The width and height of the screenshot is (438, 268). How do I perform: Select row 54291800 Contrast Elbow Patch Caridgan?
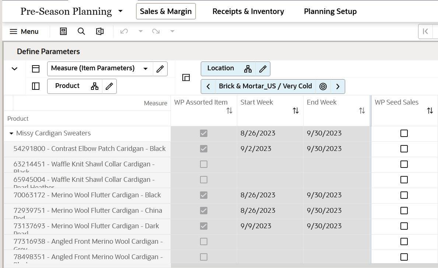point(87,149)
